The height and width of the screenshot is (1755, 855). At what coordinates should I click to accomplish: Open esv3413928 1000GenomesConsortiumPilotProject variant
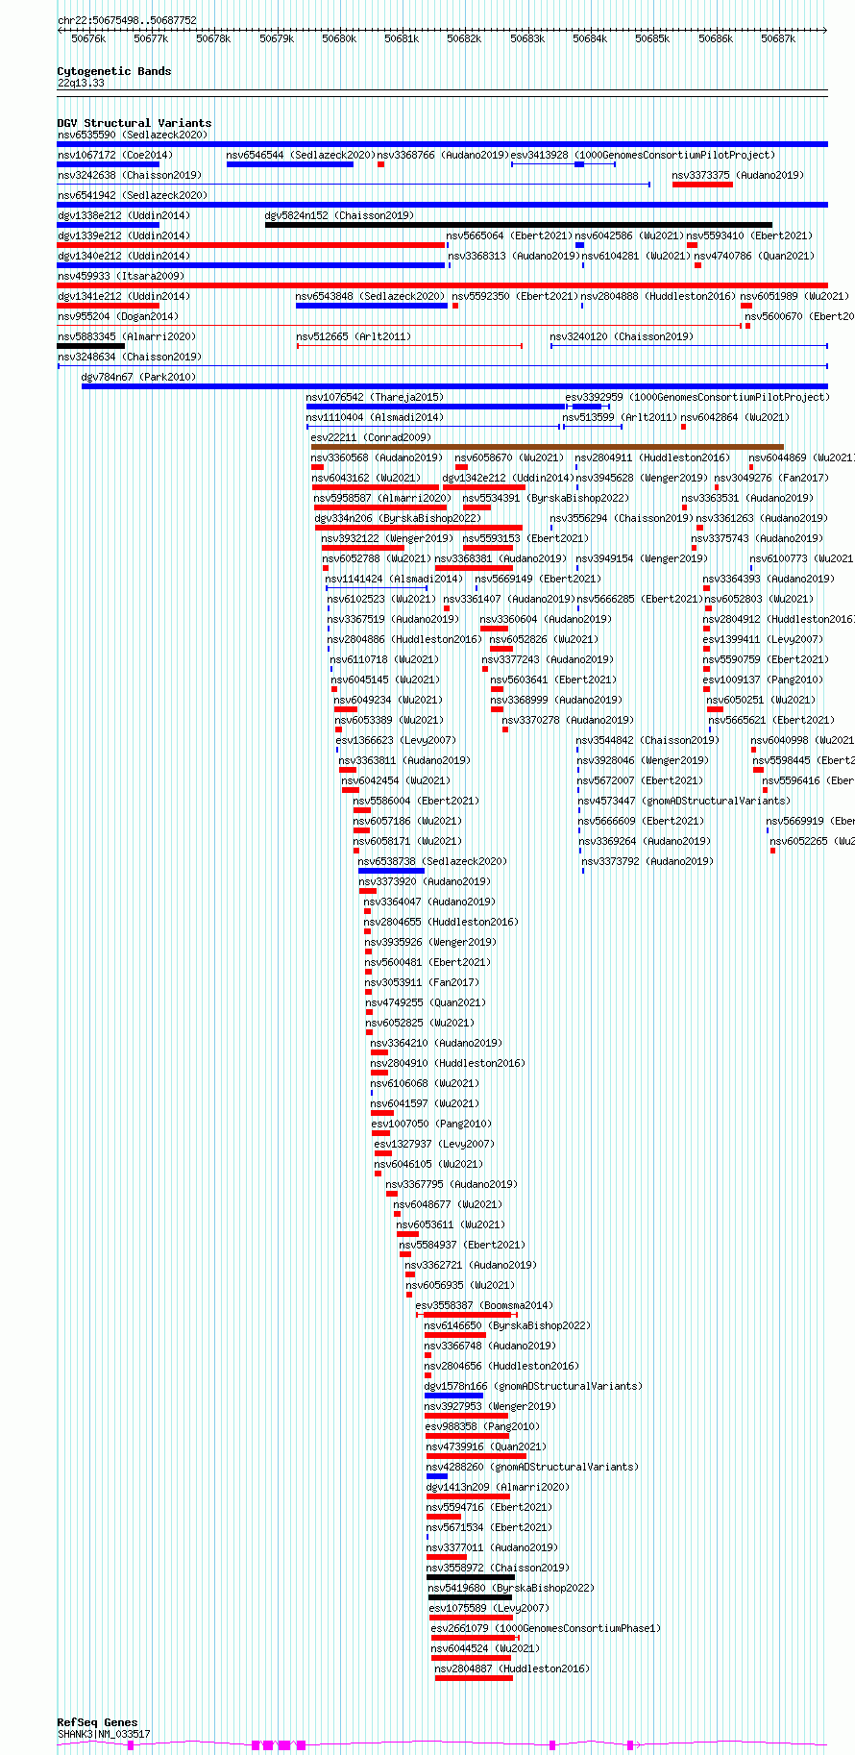(x=643, y=155)
